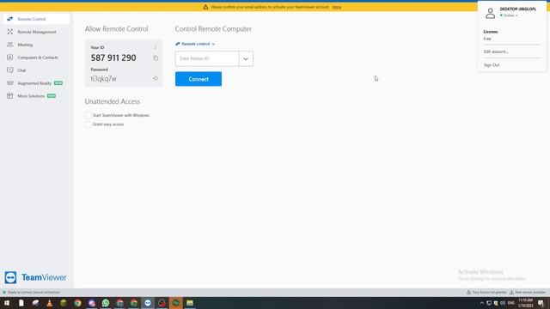Click the Meeting people icon
Screen dimensions: 550x309
tap(9, 45)
